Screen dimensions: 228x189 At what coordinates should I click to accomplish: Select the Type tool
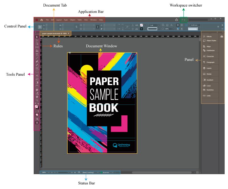[x=37, y=55]
